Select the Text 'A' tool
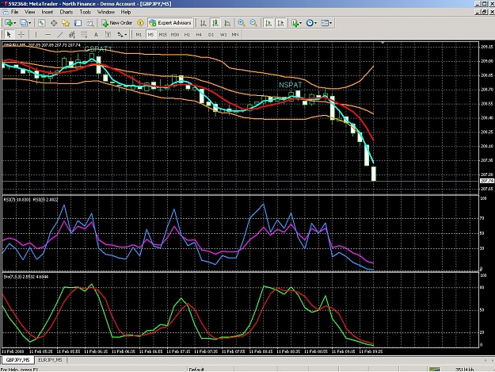 (96, 34)
